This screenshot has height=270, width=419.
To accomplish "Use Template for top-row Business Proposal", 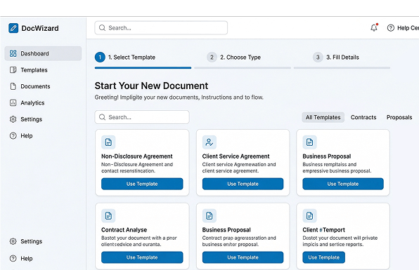I will (343, 184).
